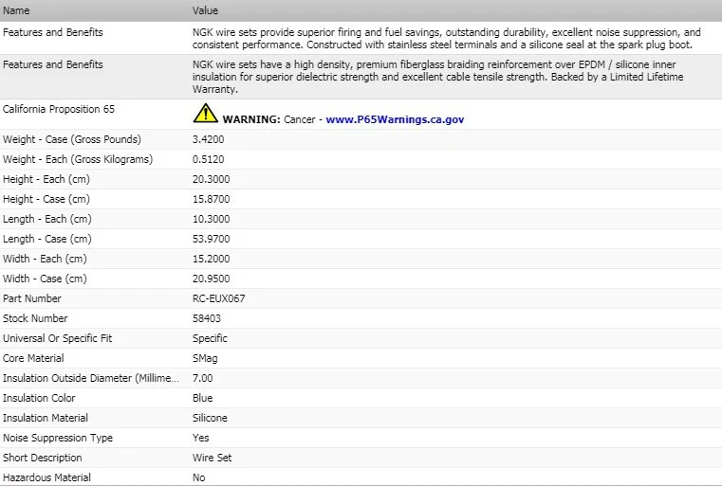This screenshot has height=486, width=722.
Task: Click the Insulation Color label
Action: [x=39, y=398]
